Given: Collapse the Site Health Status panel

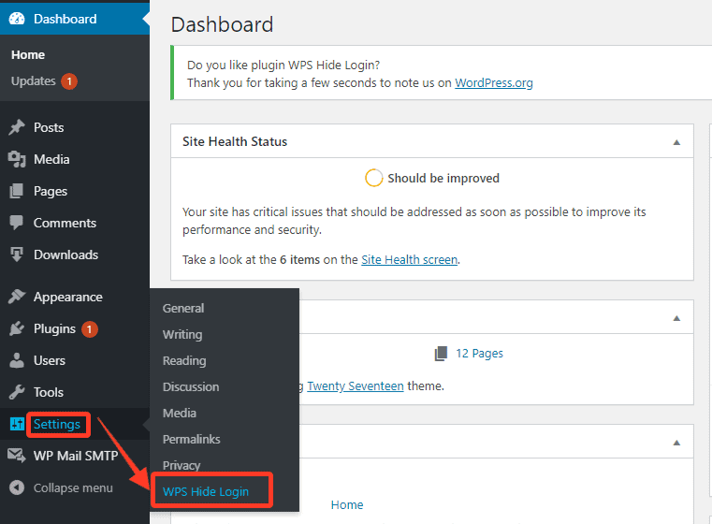Looking at the screenshot, I should [x=676, y=142].
